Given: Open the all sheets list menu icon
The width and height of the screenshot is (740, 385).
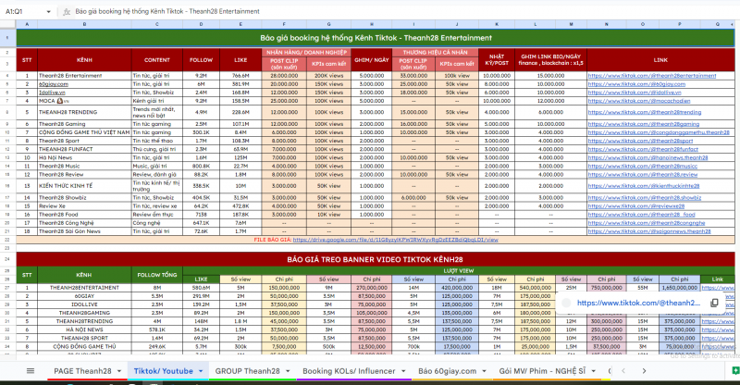Looking at the screenshot, I should 17,371.
